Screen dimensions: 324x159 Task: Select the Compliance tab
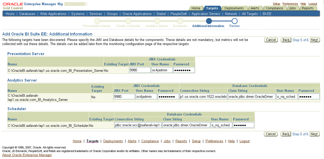click(x=274, y=8)
